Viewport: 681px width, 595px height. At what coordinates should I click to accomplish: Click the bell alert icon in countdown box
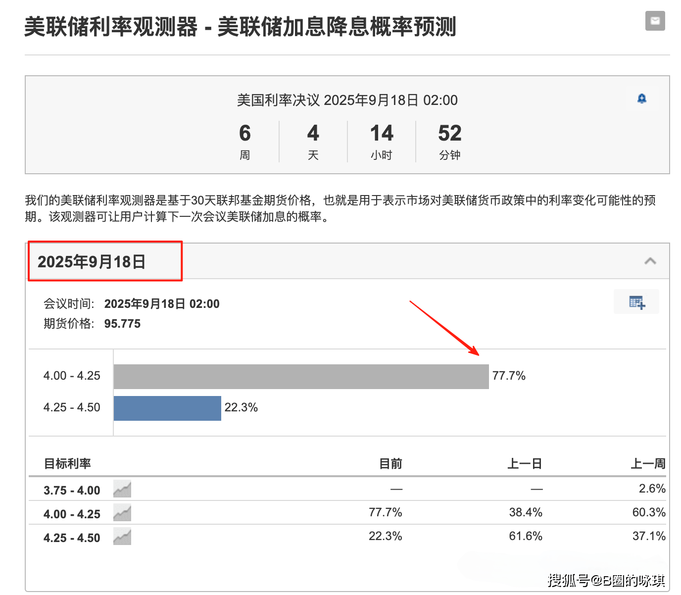(x=641, y=99)
